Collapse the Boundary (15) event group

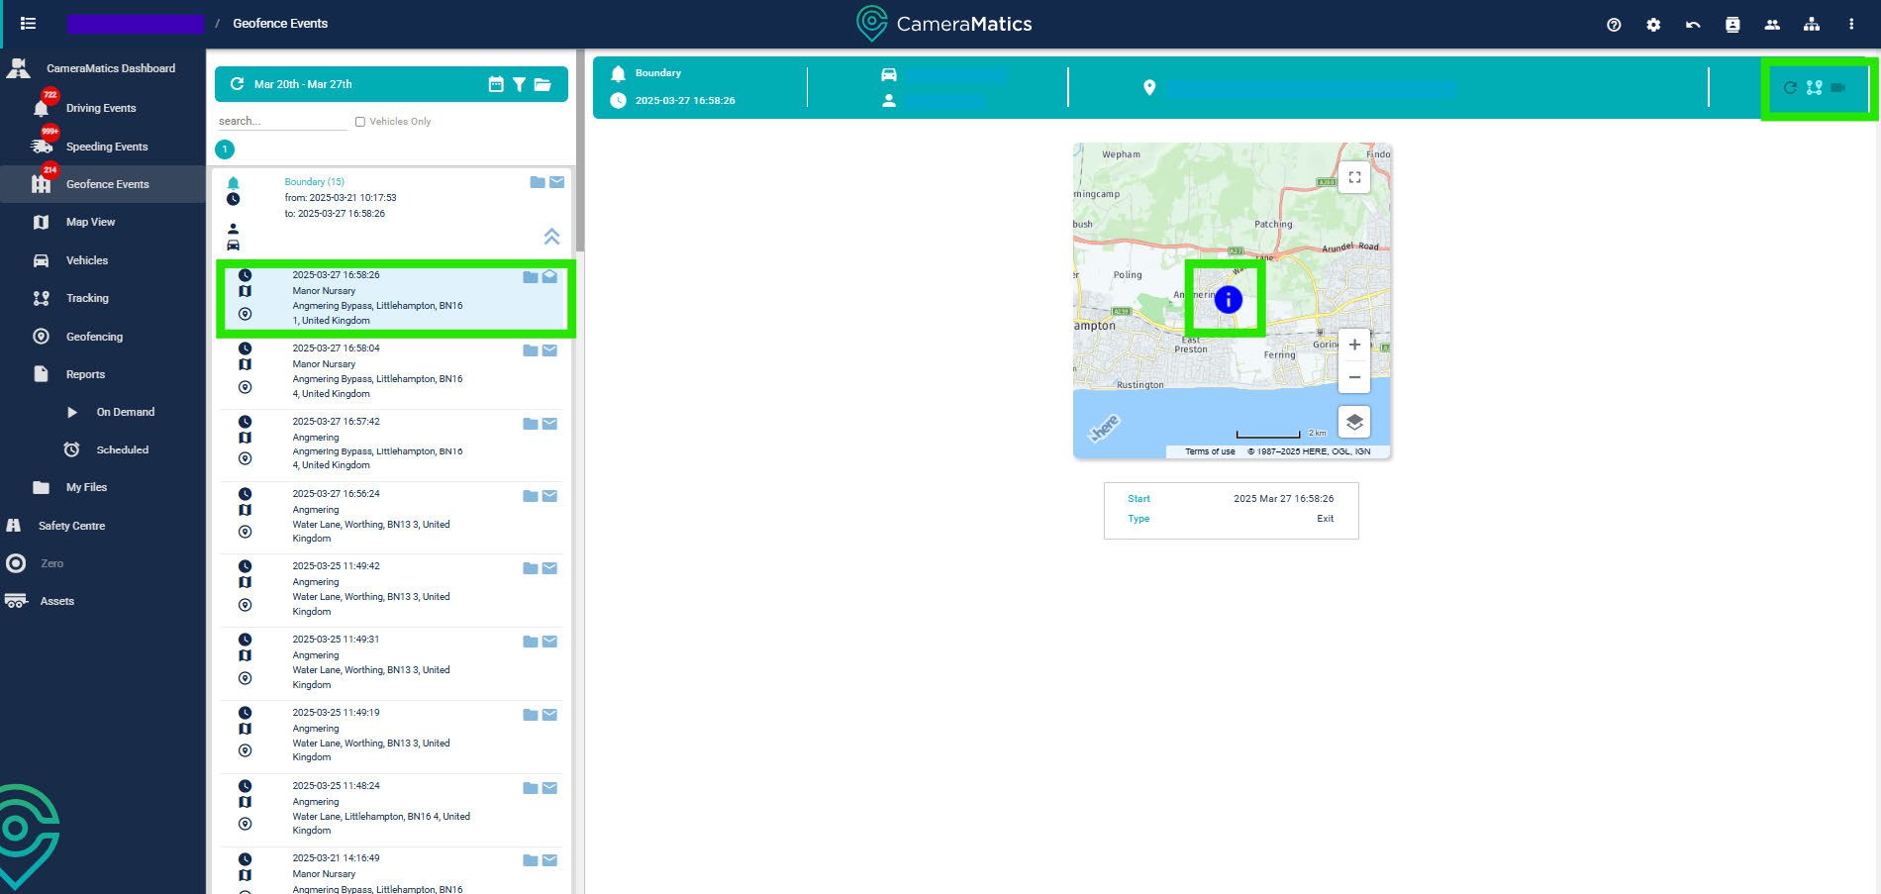(551, 237)
